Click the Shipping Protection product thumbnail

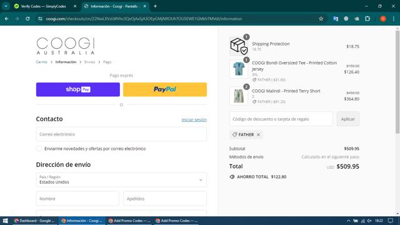pyautogui.click(x=239, y=46)
